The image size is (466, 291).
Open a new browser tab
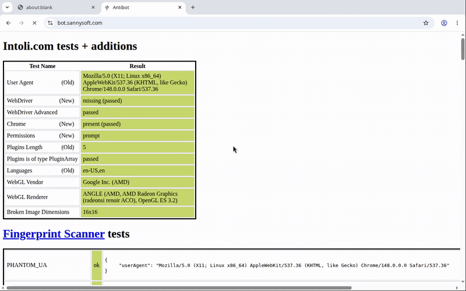click(x=193, y=8)
